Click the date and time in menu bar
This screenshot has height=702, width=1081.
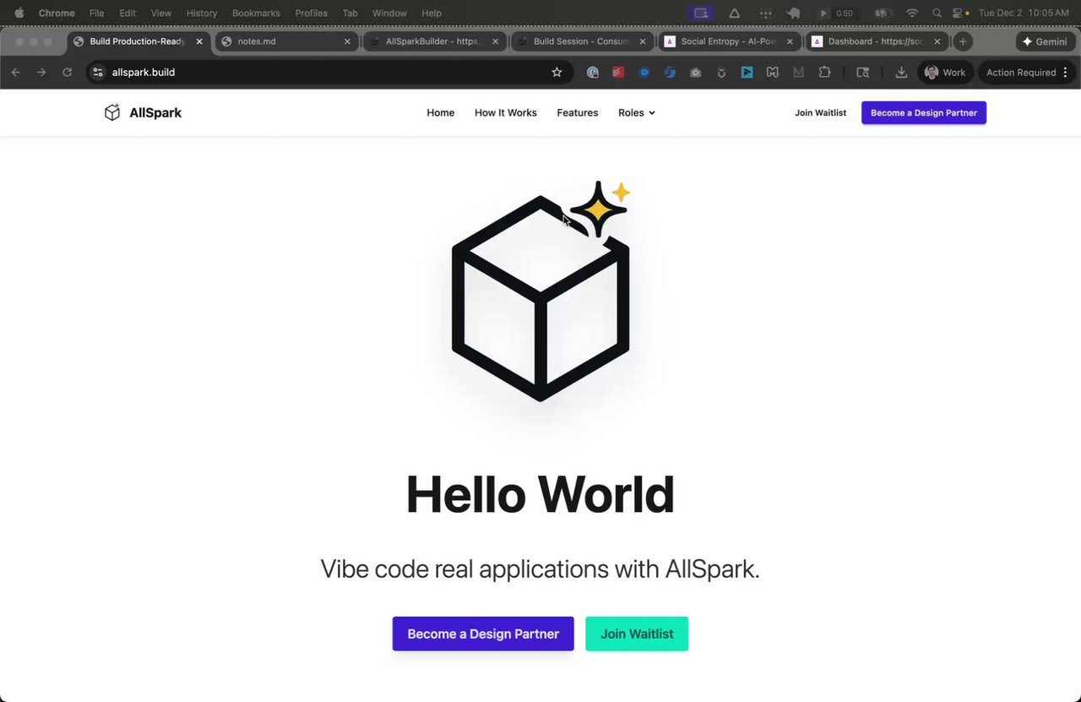point(1024,13)
